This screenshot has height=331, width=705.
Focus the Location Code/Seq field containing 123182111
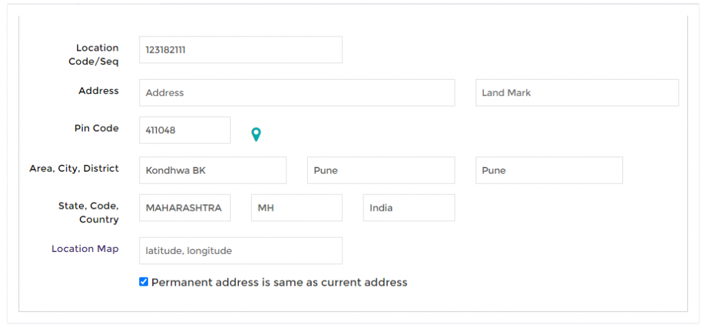(x=240, y=49)
